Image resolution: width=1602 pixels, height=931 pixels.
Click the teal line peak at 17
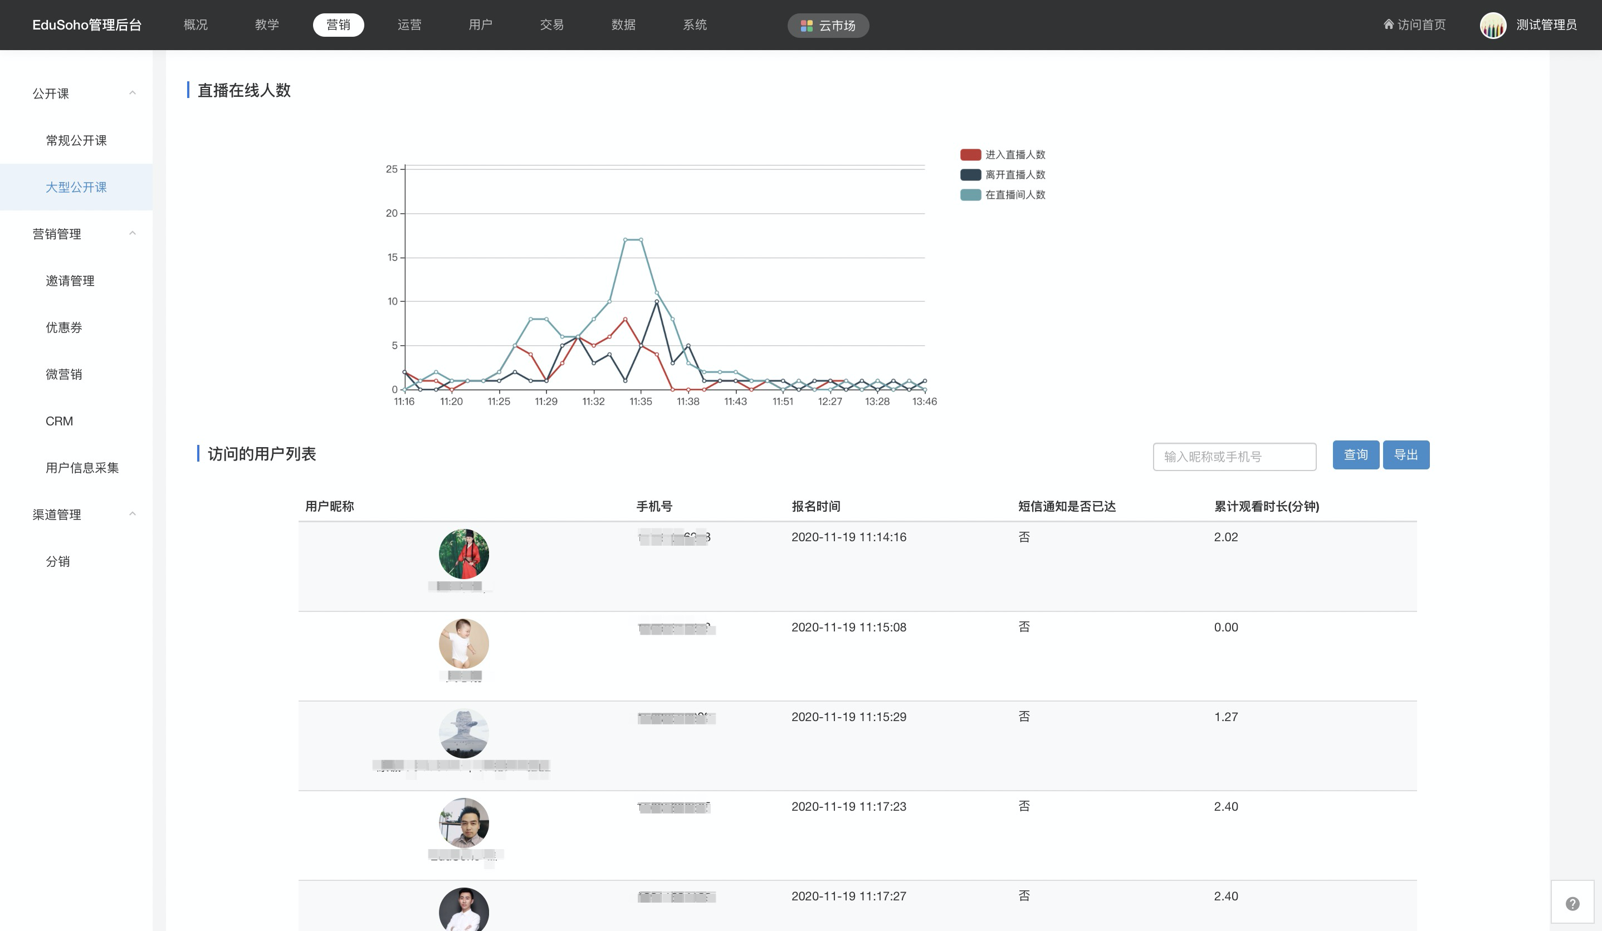point(633,239)
